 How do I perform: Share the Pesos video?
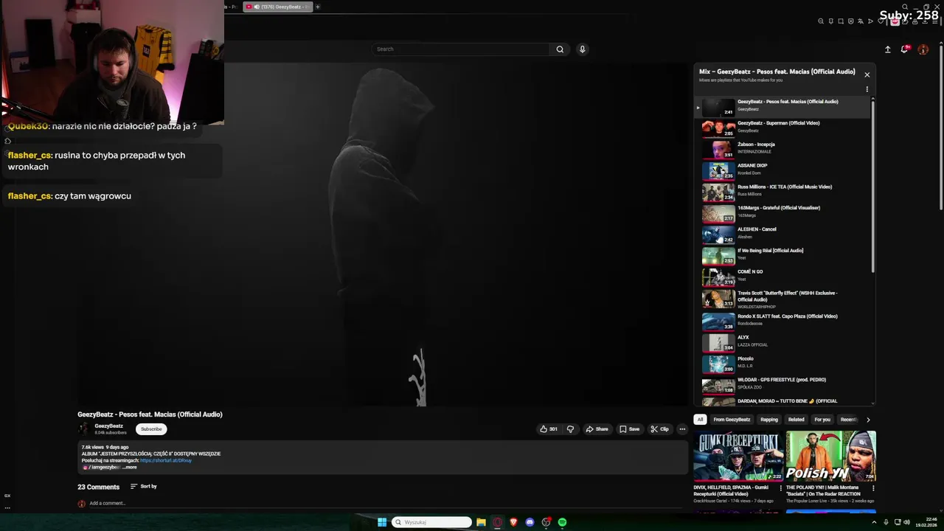[597, 429]
